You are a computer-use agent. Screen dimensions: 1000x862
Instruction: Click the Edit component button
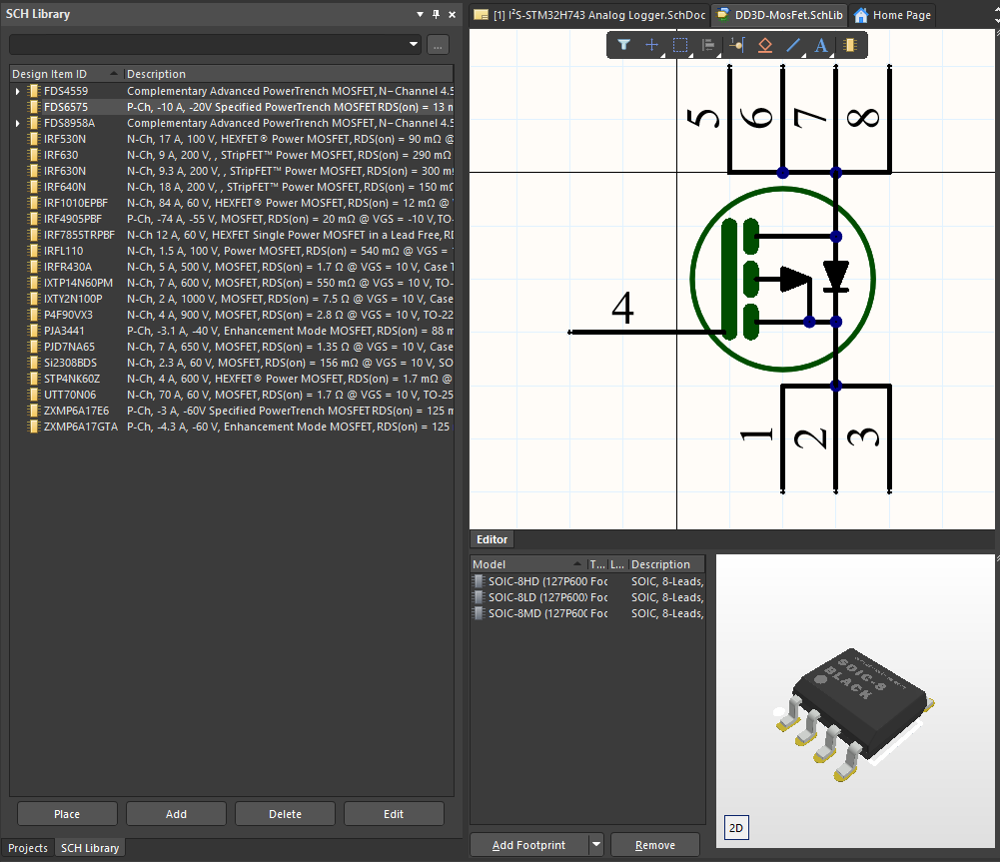(394, 813)
